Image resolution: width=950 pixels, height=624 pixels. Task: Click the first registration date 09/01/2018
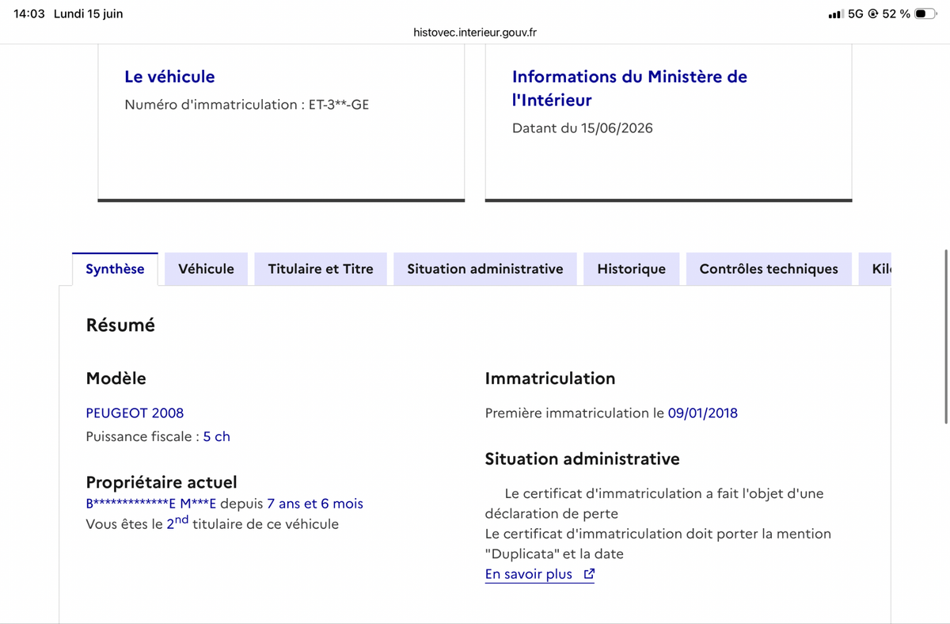(703, 413)
